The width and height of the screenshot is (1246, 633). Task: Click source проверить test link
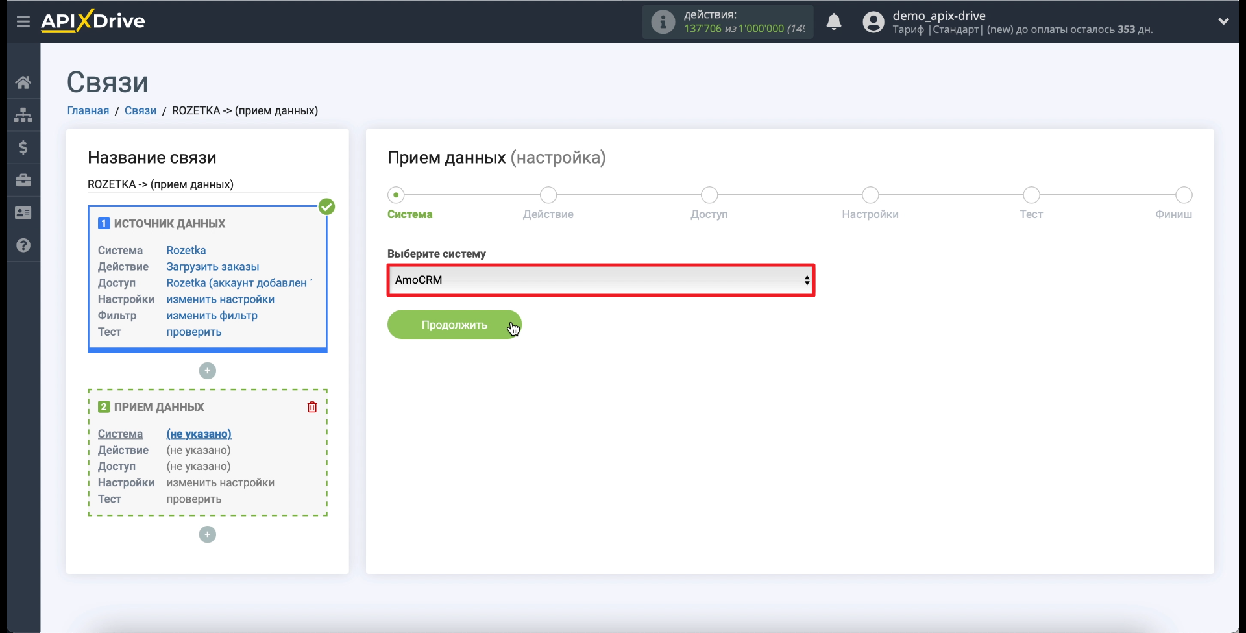tap(194, 332)
